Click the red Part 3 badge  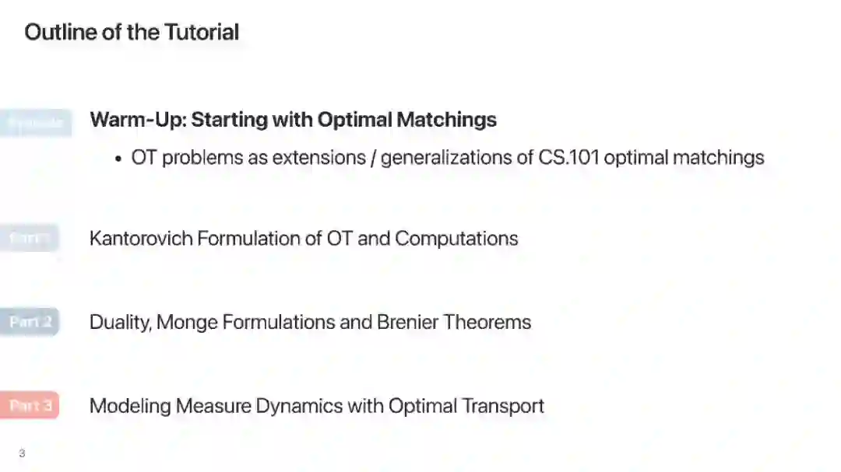[30, 405]
